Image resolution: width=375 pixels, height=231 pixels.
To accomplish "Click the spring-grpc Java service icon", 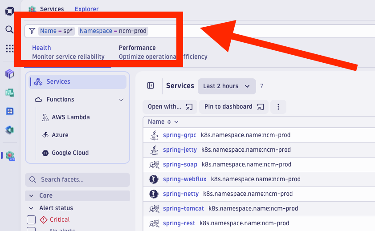I will click(x=154, y=135).
